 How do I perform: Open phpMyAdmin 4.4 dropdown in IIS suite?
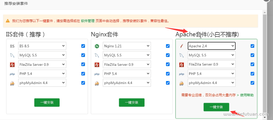(x=42, y=83)
